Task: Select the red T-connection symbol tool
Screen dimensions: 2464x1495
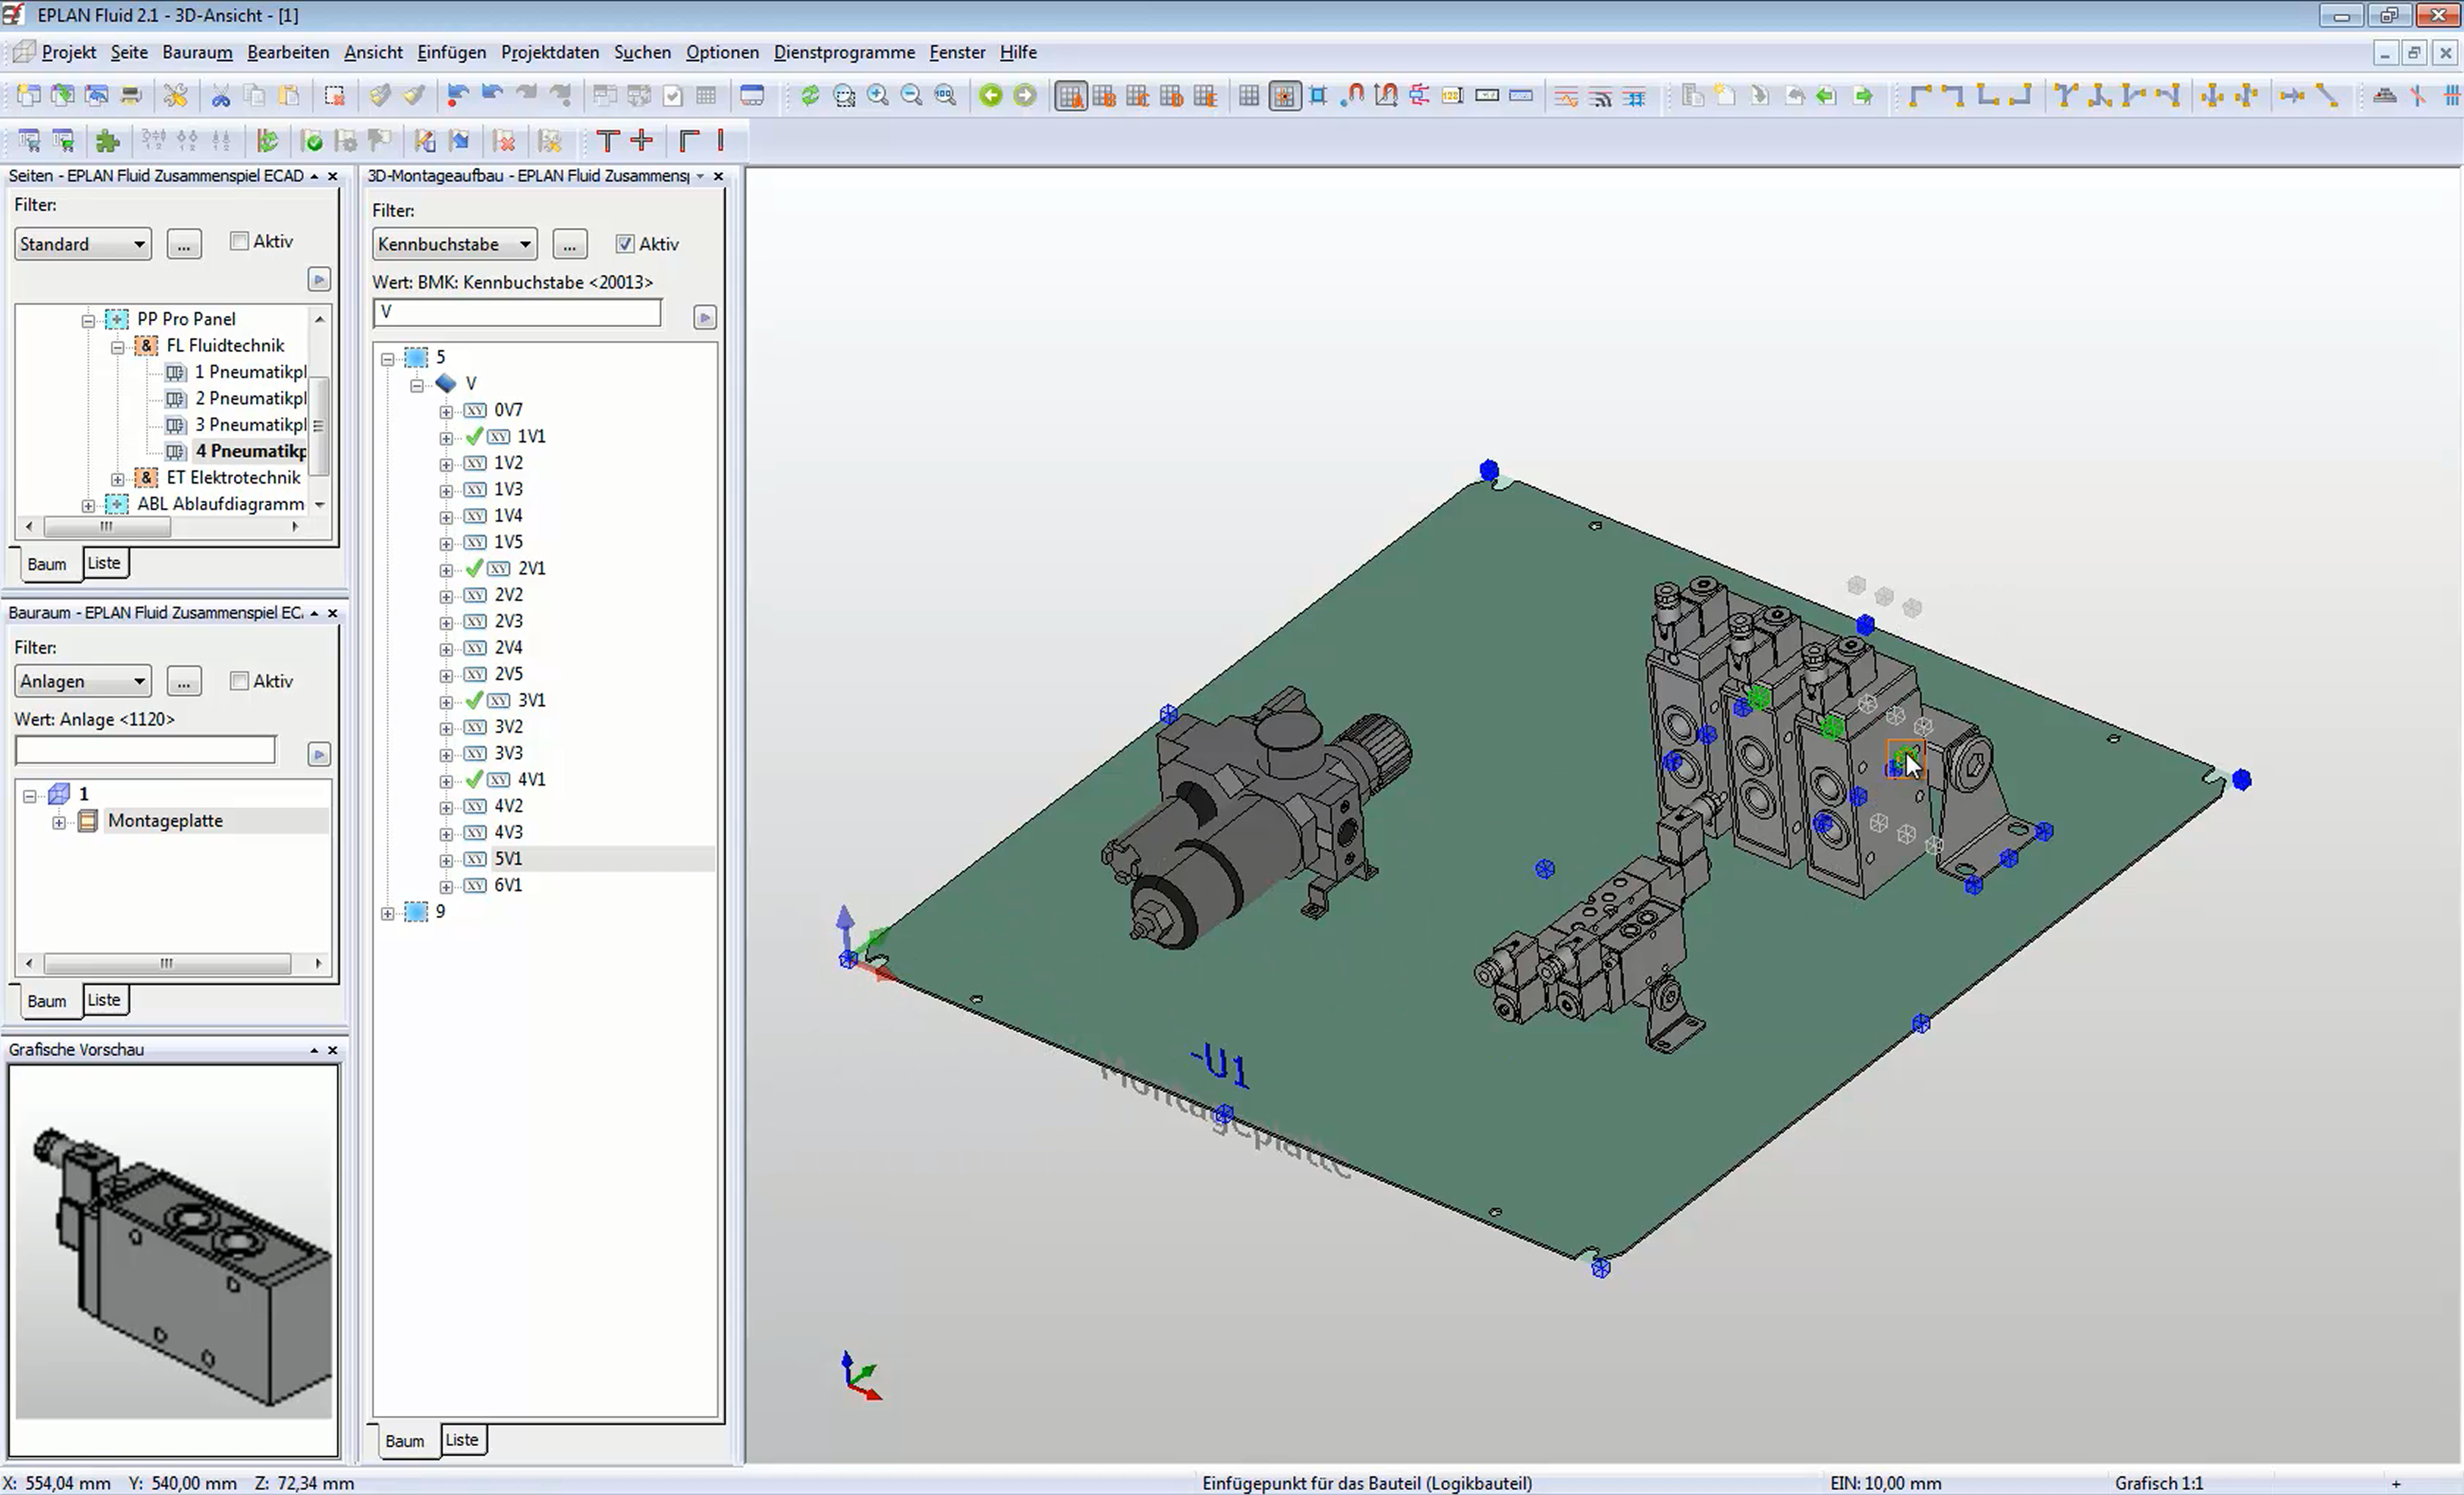Action: pos(607,141)
